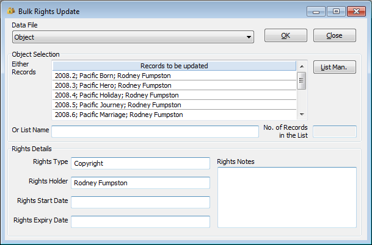Select record 2008.2; Pacific Born

tap(174, 76)
